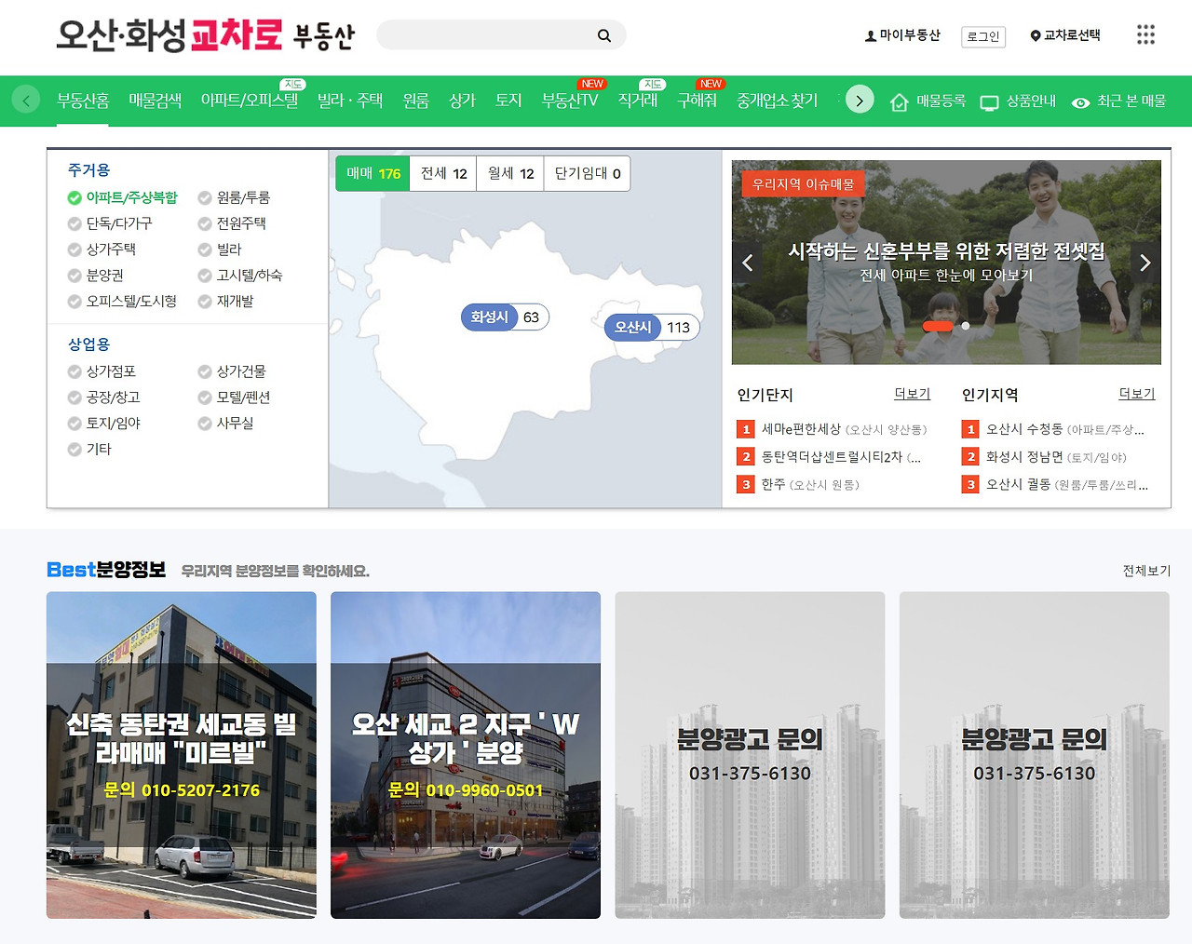The image size is (1192, 944).
Task: Select 토지/임야 commercial type
Action: [x=103, y=424]
